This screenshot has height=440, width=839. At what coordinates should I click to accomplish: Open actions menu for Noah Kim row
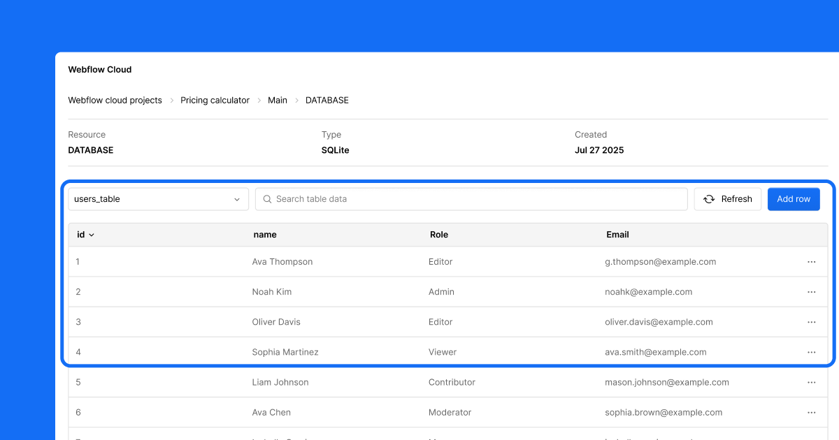[811, 292]
